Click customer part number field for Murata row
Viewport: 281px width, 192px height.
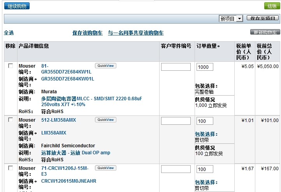point(176,67)
